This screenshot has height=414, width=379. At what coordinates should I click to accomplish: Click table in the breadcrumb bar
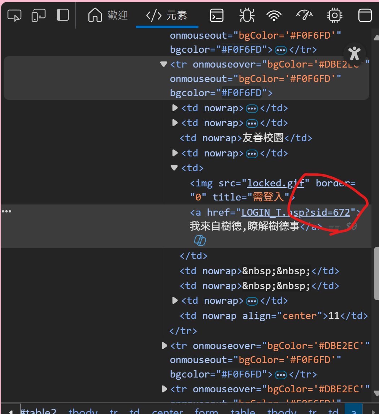coord(243,411)
